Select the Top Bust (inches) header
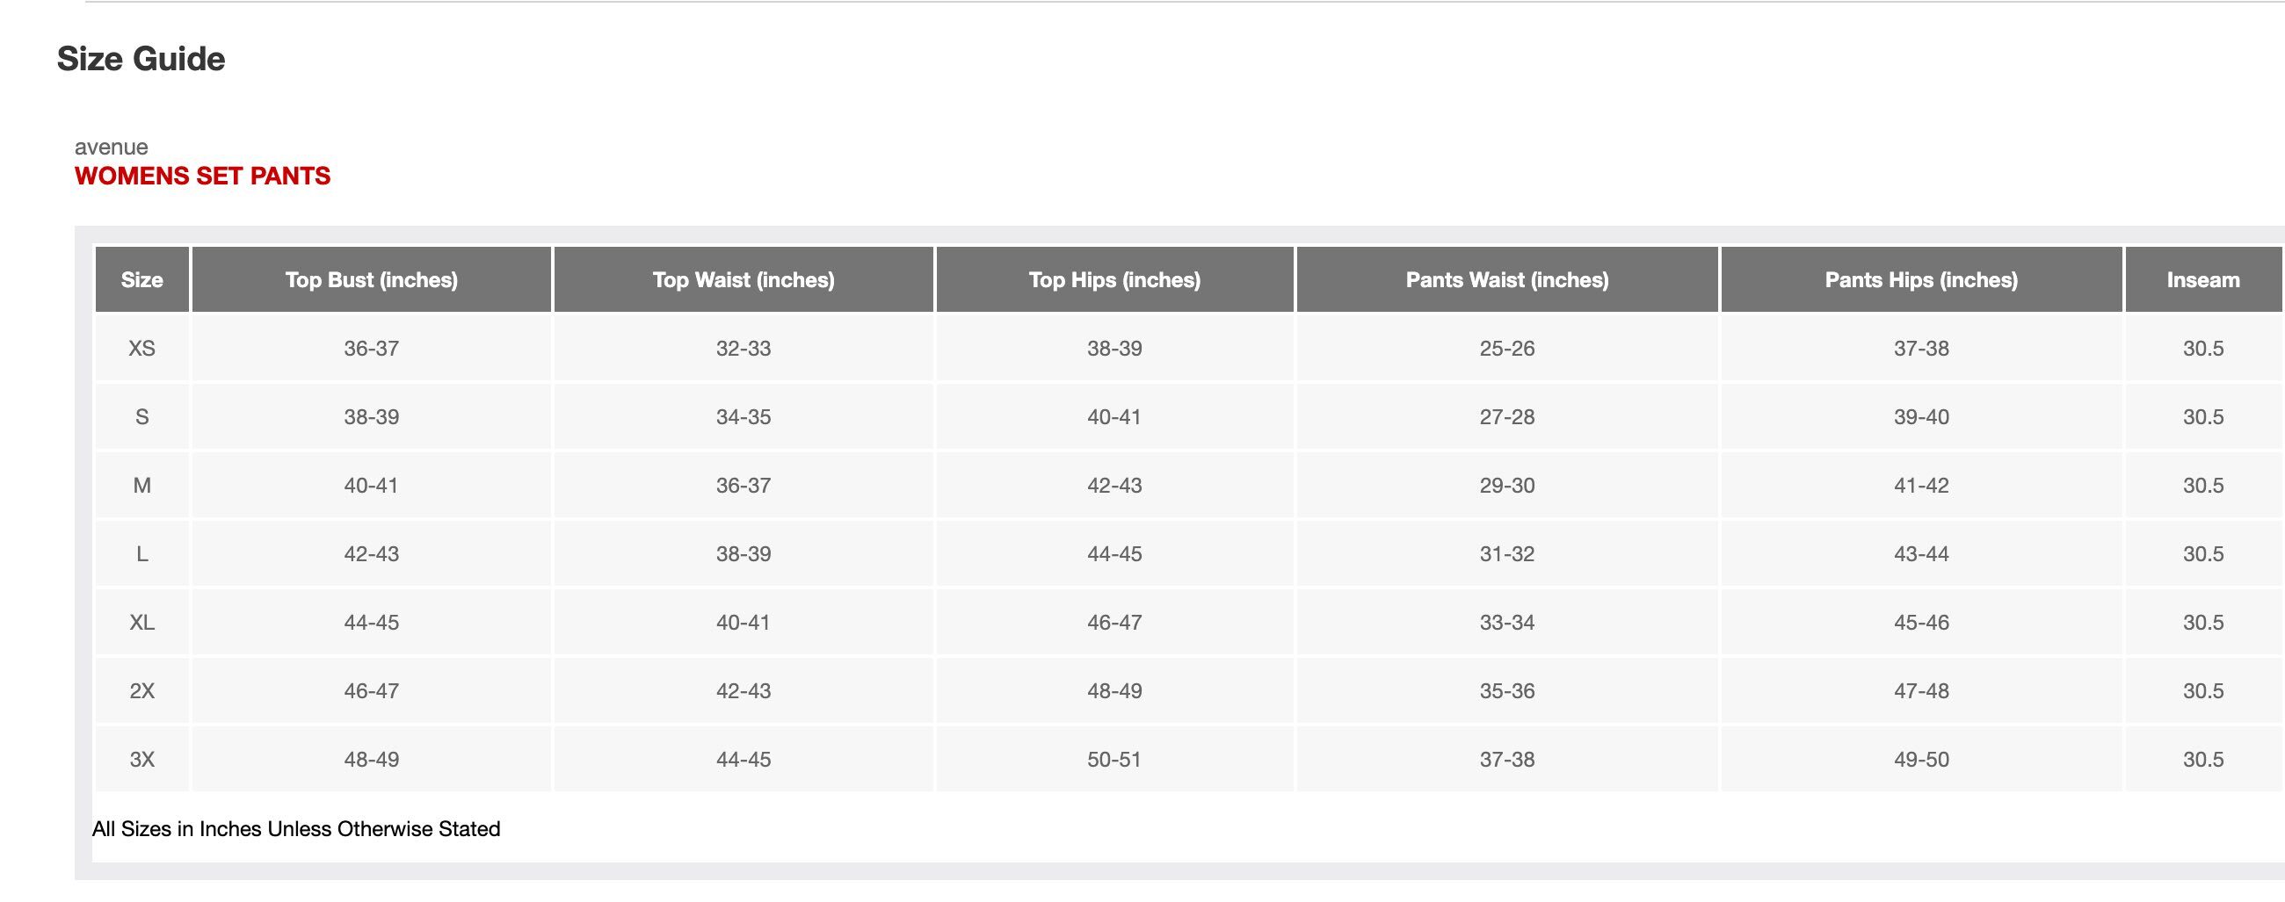This screenshot has width=2285, height=902. 371,280
